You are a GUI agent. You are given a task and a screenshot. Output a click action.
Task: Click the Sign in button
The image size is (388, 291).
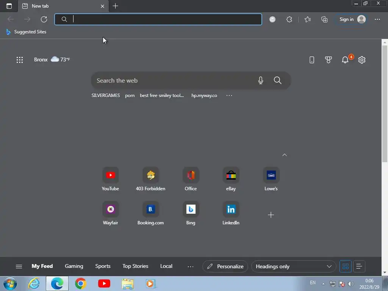pyautogui.click(x=352, y=19)
